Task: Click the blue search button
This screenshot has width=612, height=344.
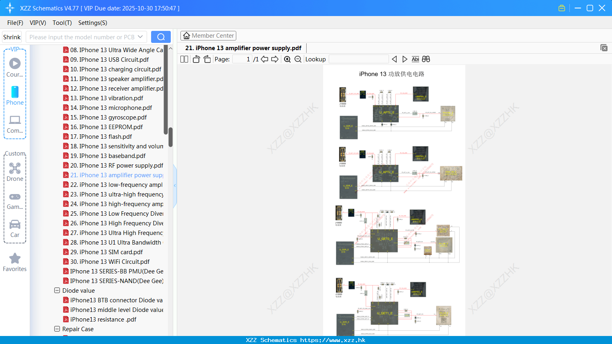Action: 161,37
